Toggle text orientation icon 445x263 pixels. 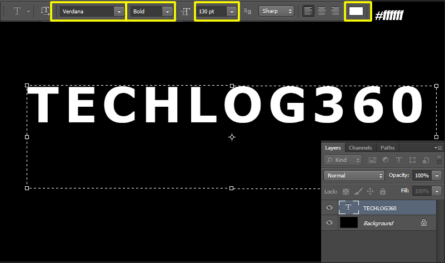pyautogui.click(x=45, y=11)
